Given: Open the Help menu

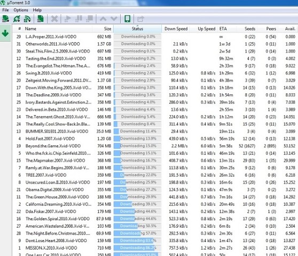Looking at the screenshot, I should (x=37, y=10).
